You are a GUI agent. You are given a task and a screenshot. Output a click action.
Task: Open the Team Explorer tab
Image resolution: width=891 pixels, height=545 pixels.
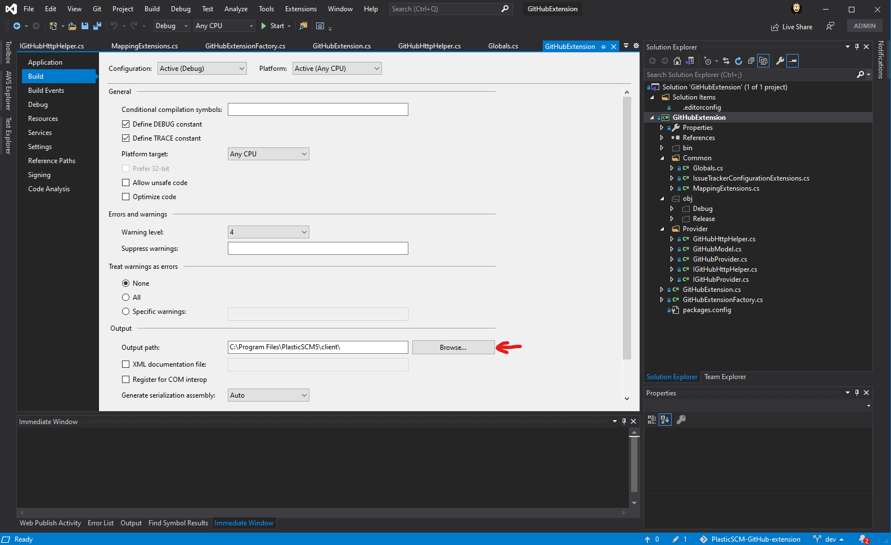tap(725, 377)
